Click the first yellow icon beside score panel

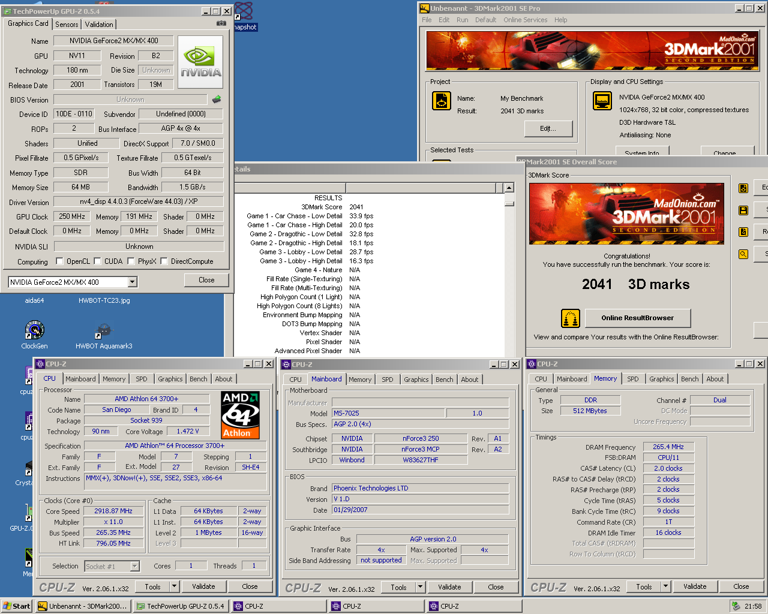coord(743,188)
